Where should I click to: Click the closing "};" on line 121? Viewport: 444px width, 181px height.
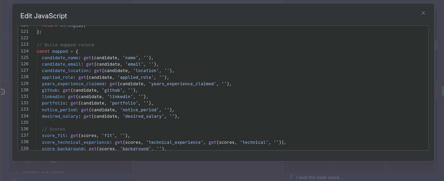point(39,32)
